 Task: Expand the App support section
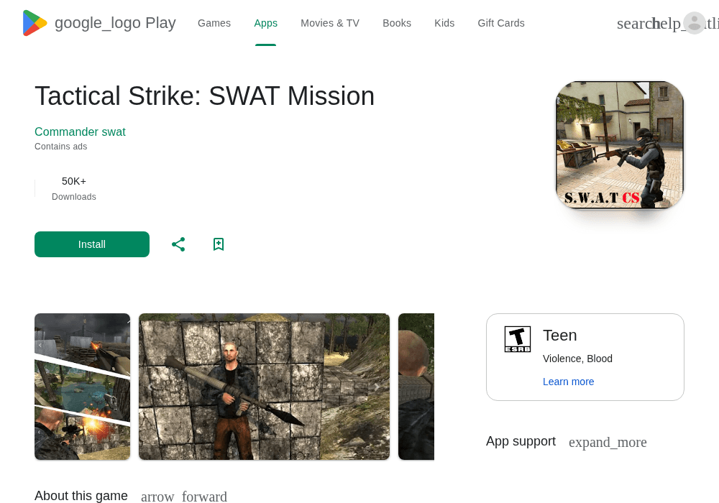pos(608,442)
